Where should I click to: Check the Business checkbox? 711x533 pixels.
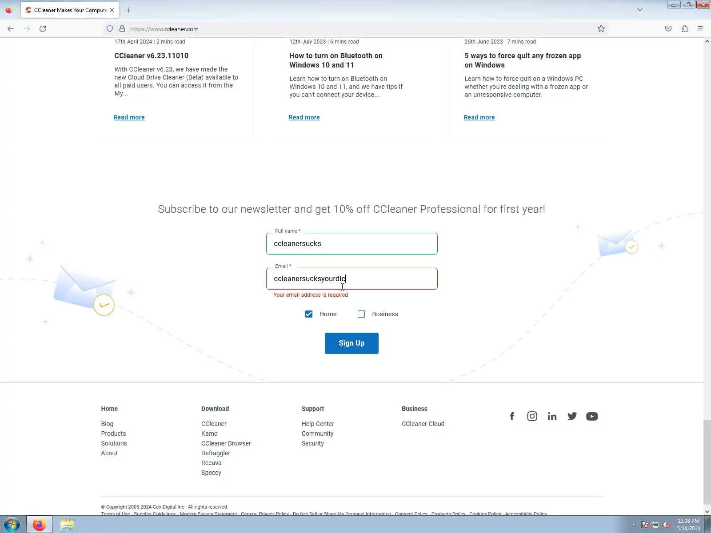[x=361, y=314]
